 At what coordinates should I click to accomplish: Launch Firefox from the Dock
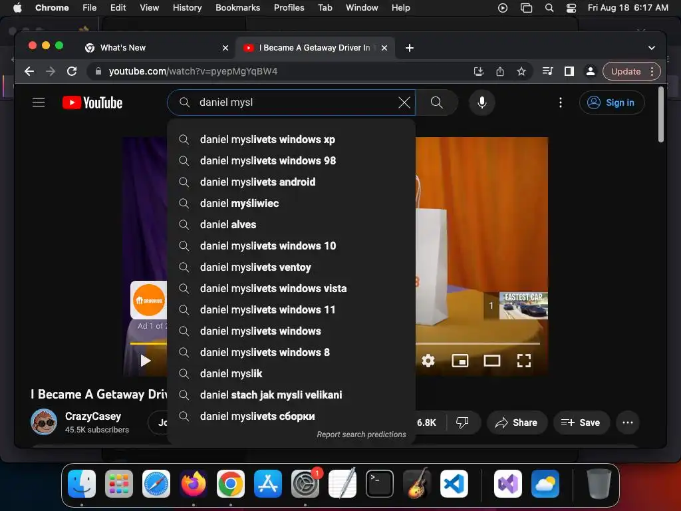point(194,484)
